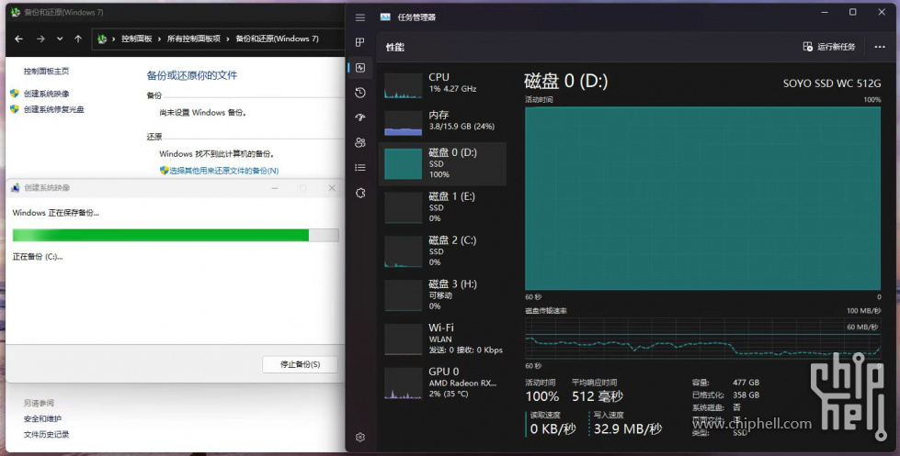The width and height of the screenshot is (900, 456).
Task: Select the 内存 memory performance entry
Action: (x=442, y=121)
